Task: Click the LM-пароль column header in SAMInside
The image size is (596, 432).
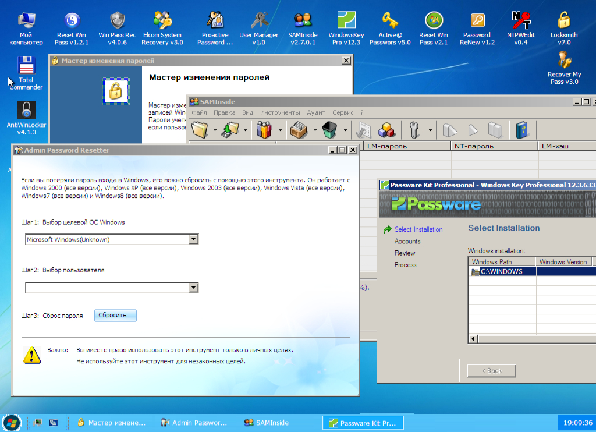Action: click(x=407, y=146)
